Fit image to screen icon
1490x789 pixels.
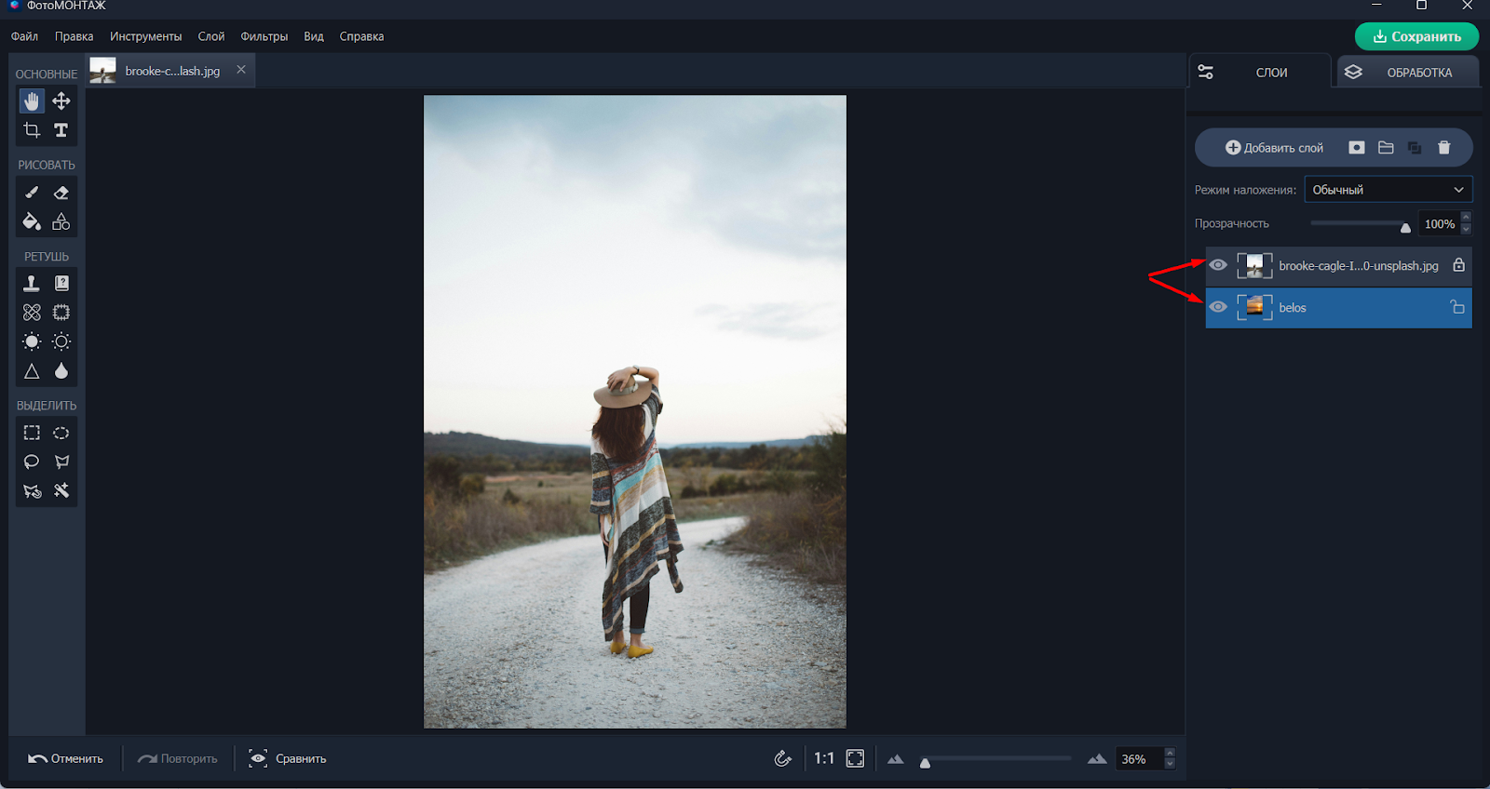click(x=855, y=758)
